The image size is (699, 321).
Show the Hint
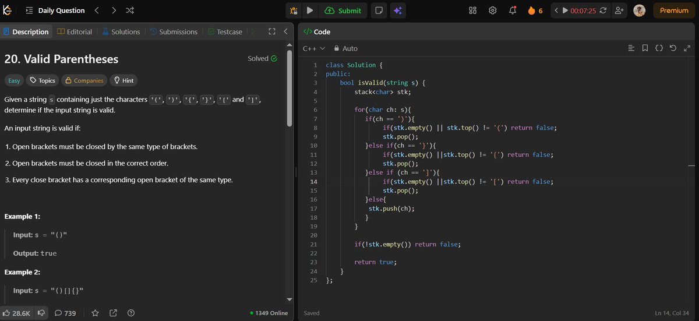(x=123, y=81)
